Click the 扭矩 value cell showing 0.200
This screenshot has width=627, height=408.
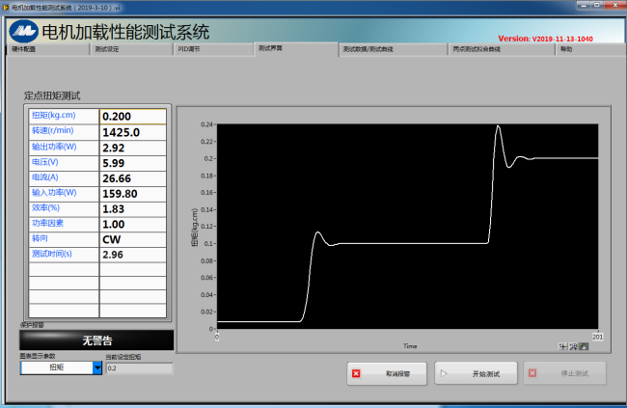tap(133, 116)
